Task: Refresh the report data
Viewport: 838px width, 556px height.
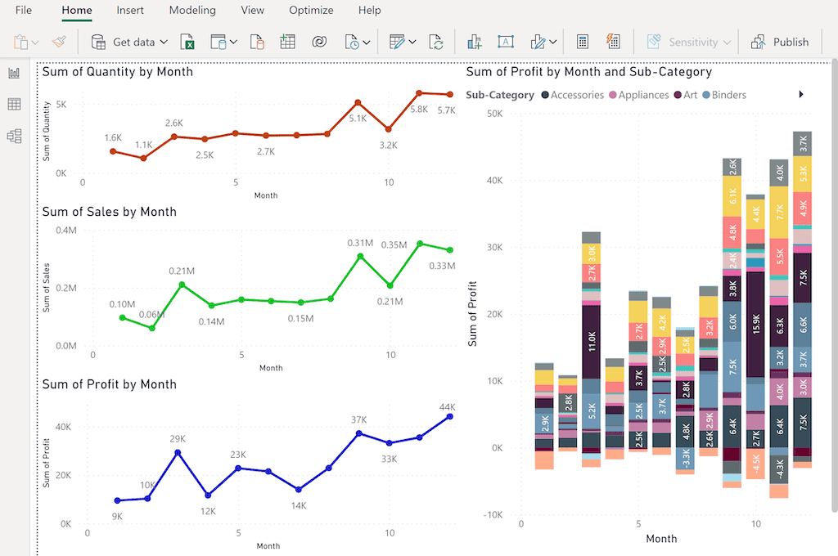Action: coord(436,41)
